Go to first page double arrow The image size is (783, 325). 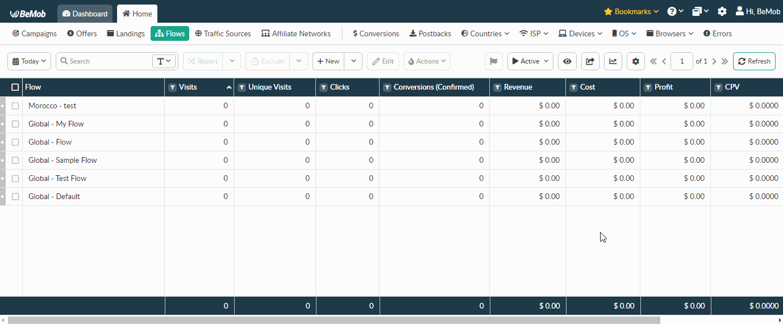tap(653, 61)
